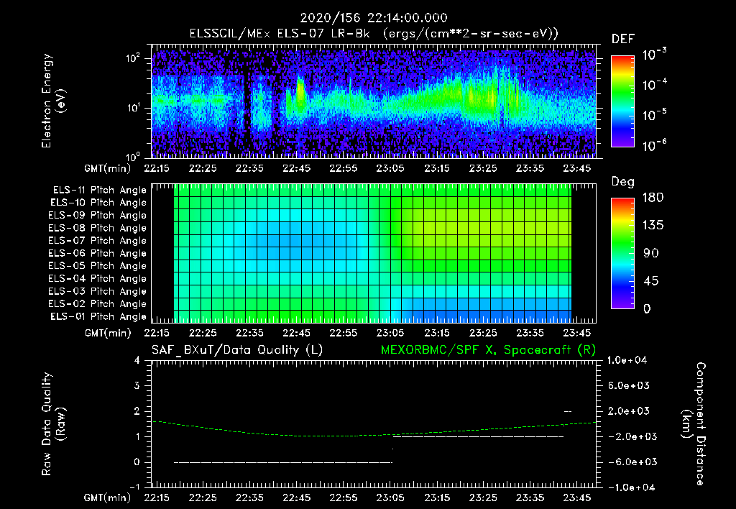Click the DEF rainbow color bar
Screen dimensions: 736x509
622,101
